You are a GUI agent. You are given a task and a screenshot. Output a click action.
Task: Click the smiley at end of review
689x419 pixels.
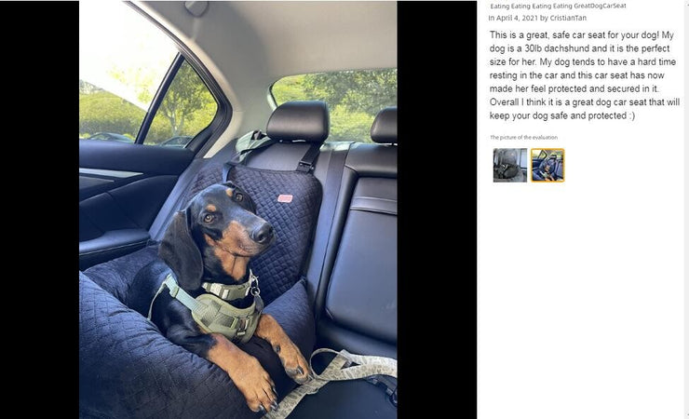(x=631, y=116)
